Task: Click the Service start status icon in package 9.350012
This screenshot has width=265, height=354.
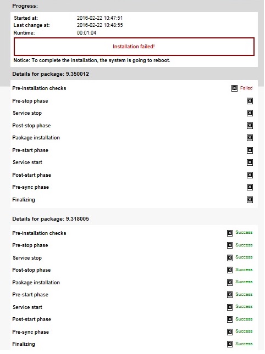Action: tap(250, 162)
